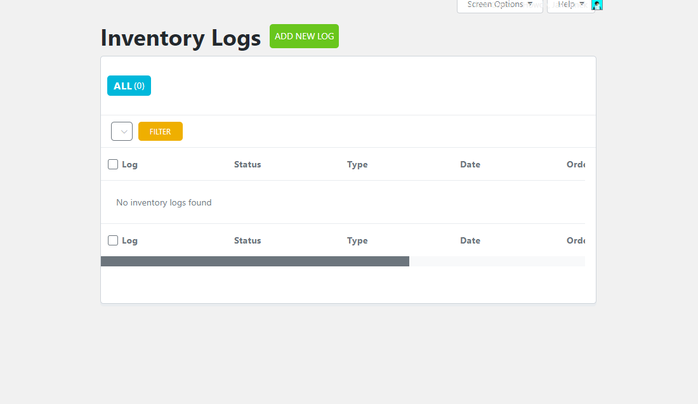The width and height of the screenshot is (698, 404).
Task: Open the user avatar profile icon
Action: point(597,5)
